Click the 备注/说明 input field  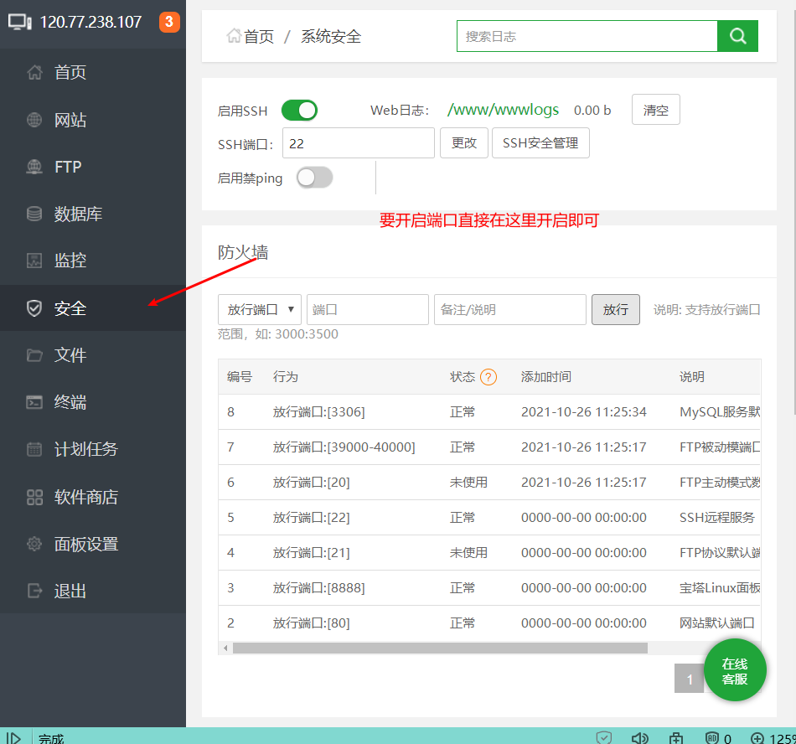(509, 309)
